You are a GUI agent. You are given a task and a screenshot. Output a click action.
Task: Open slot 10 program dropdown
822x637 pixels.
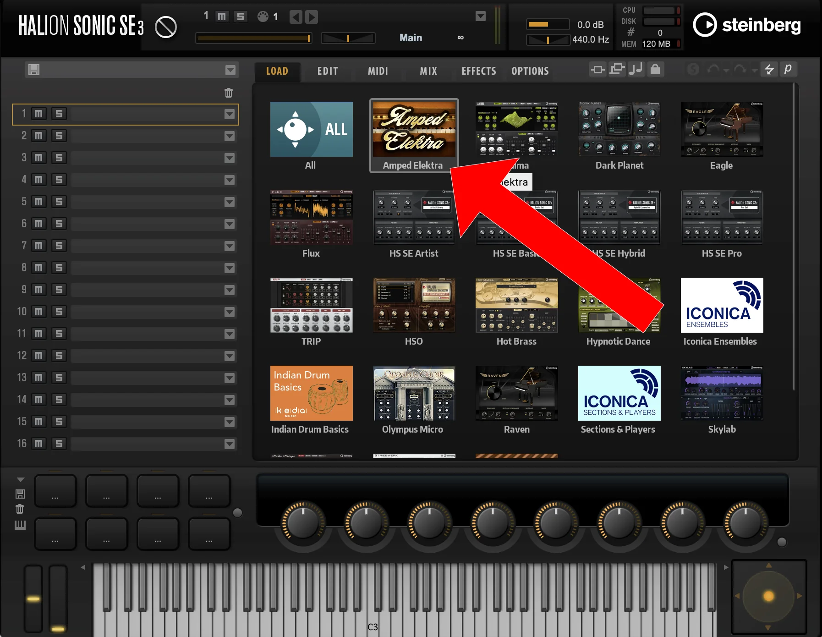click(230, 312)
